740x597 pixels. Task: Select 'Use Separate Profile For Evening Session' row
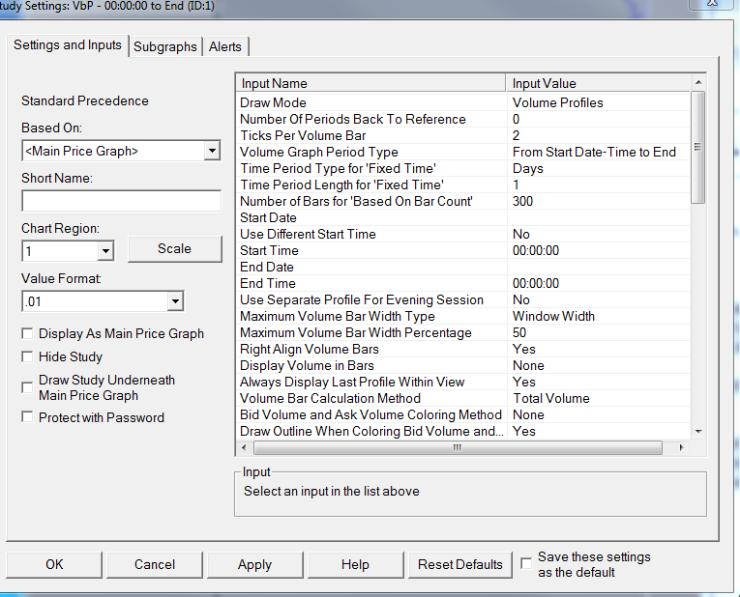[x=463, y=300]
